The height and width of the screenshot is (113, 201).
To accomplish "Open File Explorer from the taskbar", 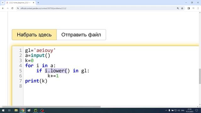I will tap(16, 110).
